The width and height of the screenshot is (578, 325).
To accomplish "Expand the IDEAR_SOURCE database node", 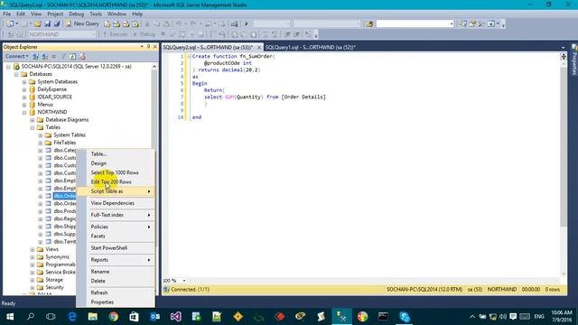I will (24, 97).
